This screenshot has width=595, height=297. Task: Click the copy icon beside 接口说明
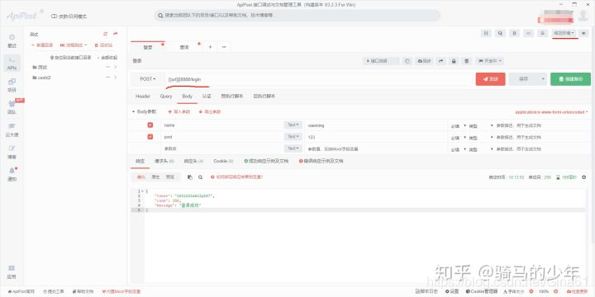pos(407,61)
